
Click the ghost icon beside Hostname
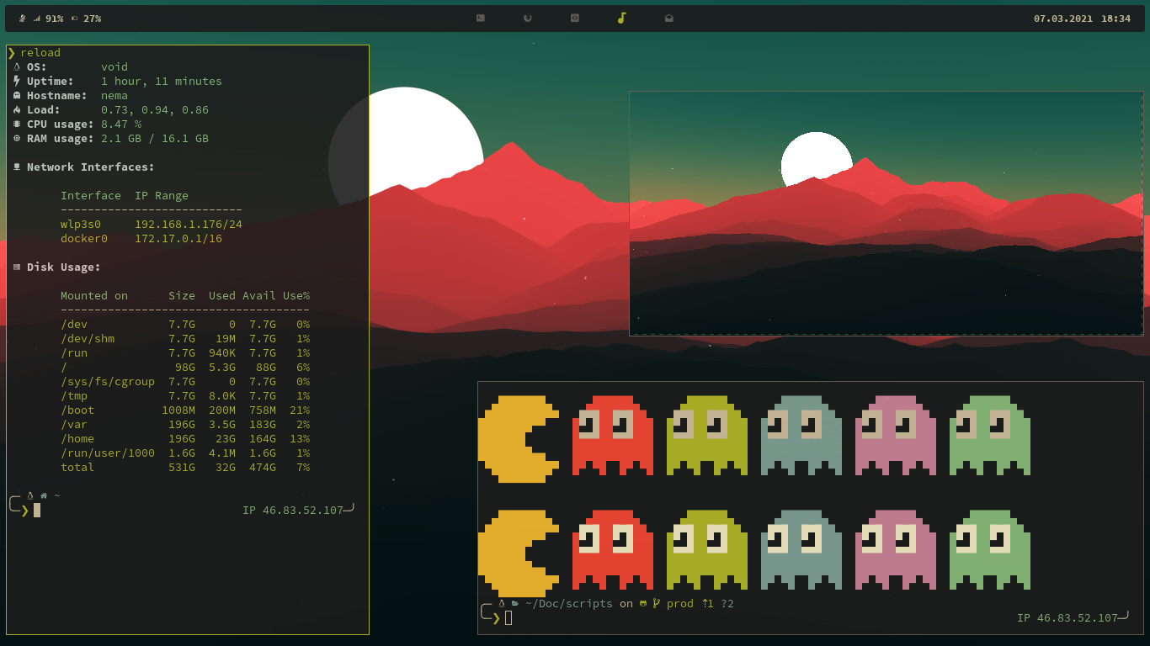point(17,95)
